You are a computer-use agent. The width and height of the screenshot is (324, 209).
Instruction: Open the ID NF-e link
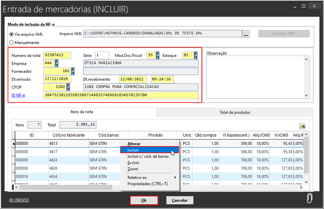pyautogui.click(x=18, y=95)
